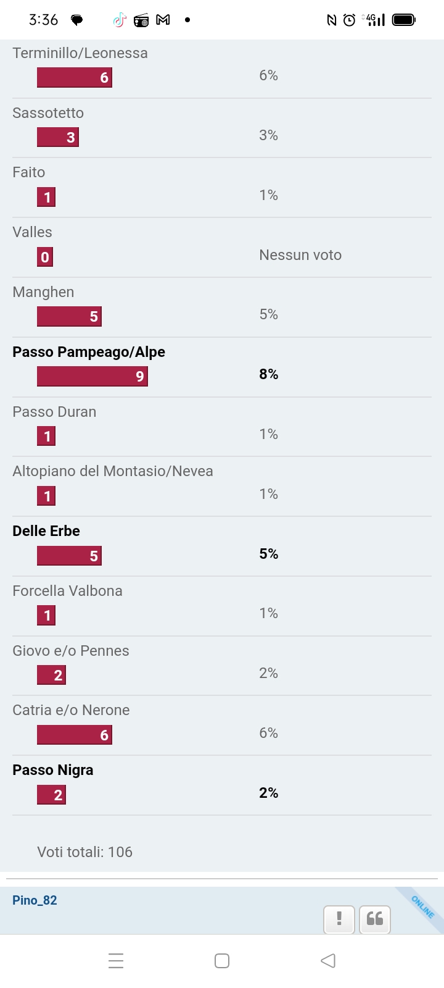The image size is (444, 988).
Task: Tap the Passo Pampeago/Alpe vote bar showing 9
Action: 92,376
